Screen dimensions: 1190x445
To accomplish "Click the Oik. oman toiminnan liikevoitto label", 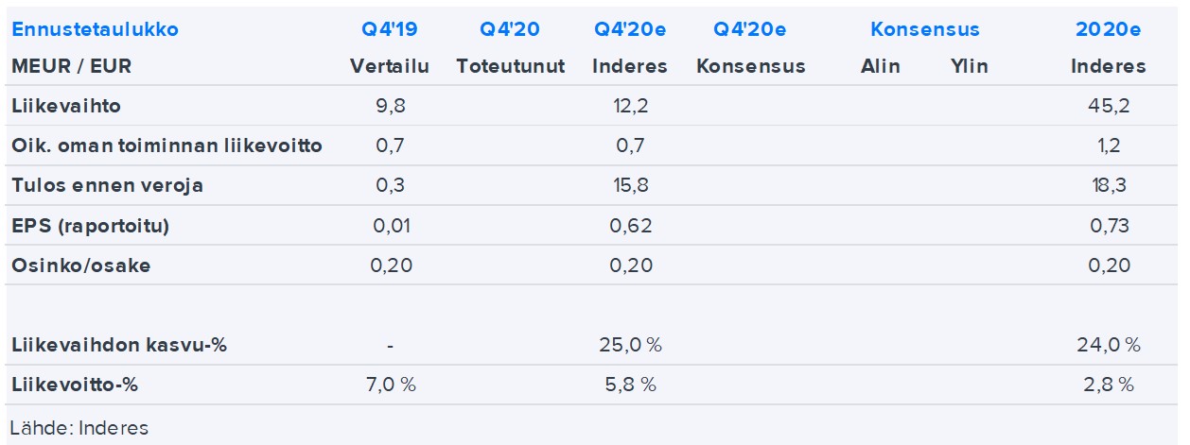I will (x=166, y=145).
